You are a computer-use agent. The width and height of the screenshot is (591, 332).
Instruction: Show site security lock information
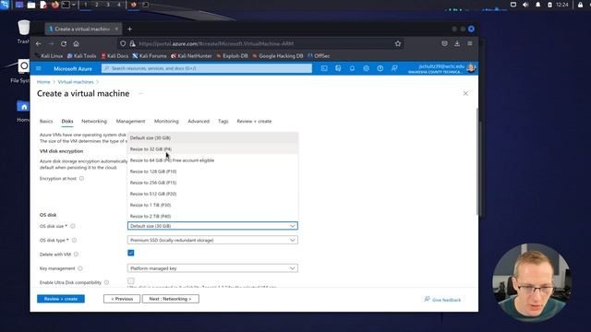(x=132, y=43)
